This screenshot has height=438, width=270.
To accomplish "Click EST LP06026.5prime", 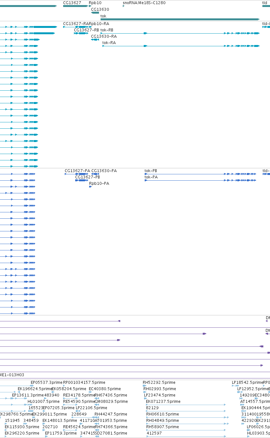I will tap(258, 427).
